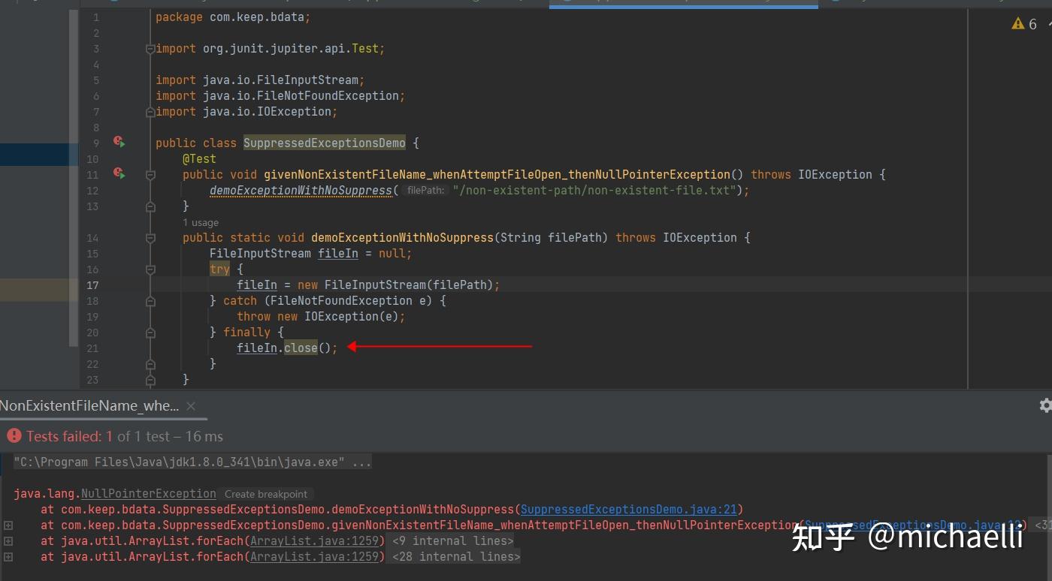Select the NonExistentFileName_whe... run tab
Viewport: 1052px width, 581px height.
[89, 406]
